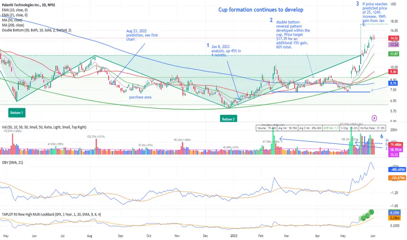Select the 'Cup formation continues to develop' title

point(261,10)
